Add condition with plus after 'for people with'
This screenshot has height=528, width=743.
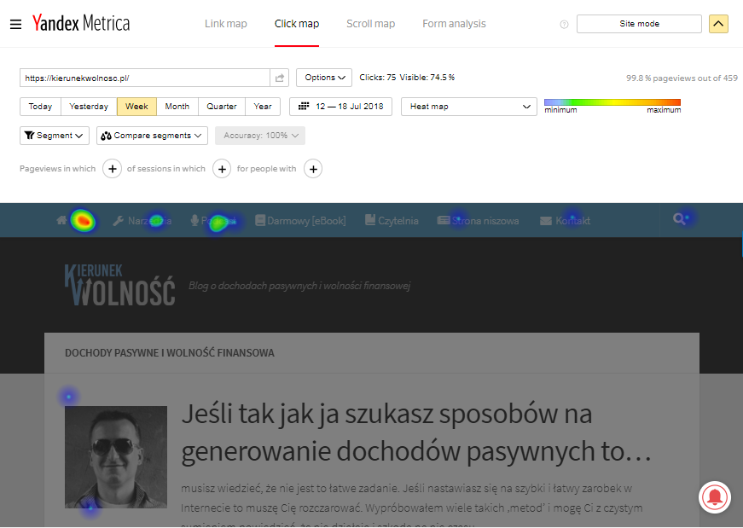pyautogui.click(x=313, y=169)
